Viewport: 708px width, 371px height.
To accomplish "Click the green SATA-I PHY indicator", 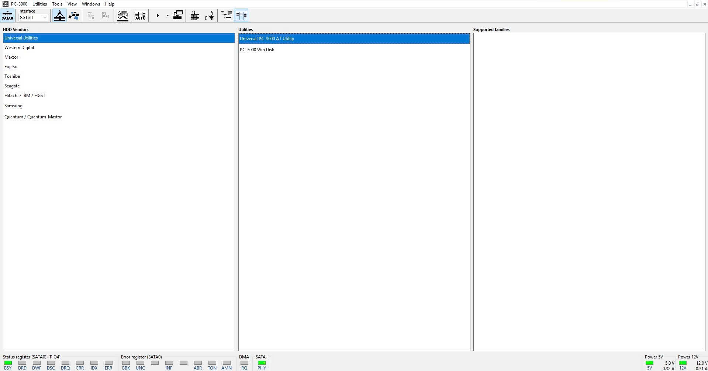I will coord(262,363).
